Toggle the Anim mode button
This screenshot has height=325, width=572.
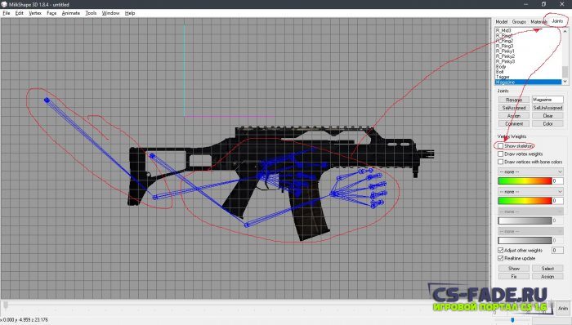[x=563, y=308]
